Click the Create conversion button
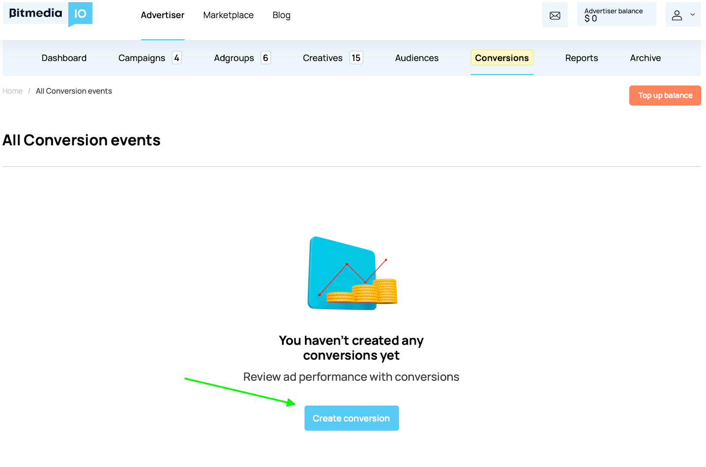 [351, 418]
